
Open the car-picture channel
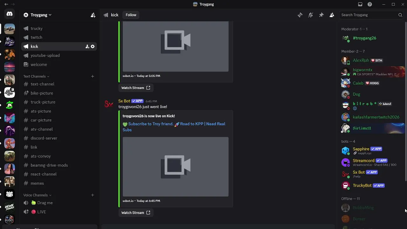59,120
